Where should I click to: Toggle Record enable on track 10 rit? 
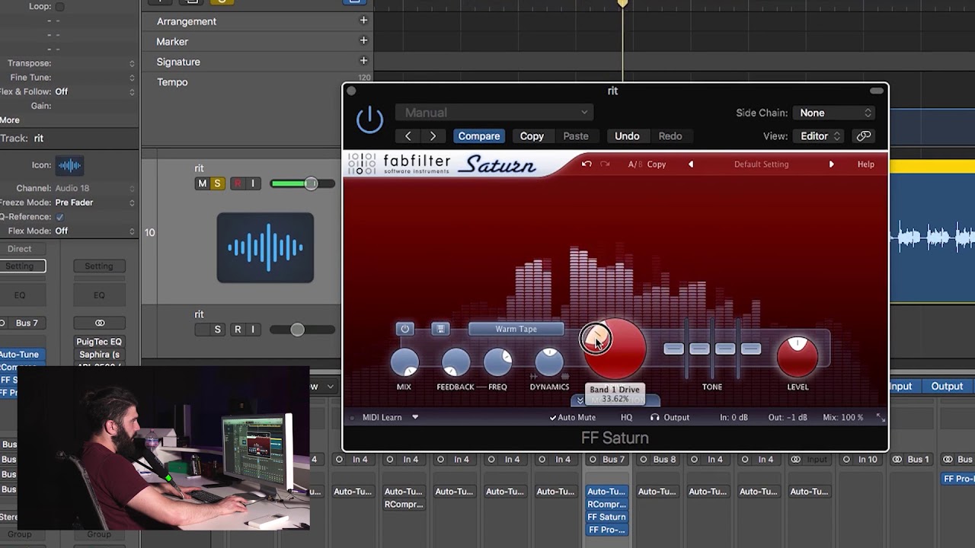tap(238, 183)
